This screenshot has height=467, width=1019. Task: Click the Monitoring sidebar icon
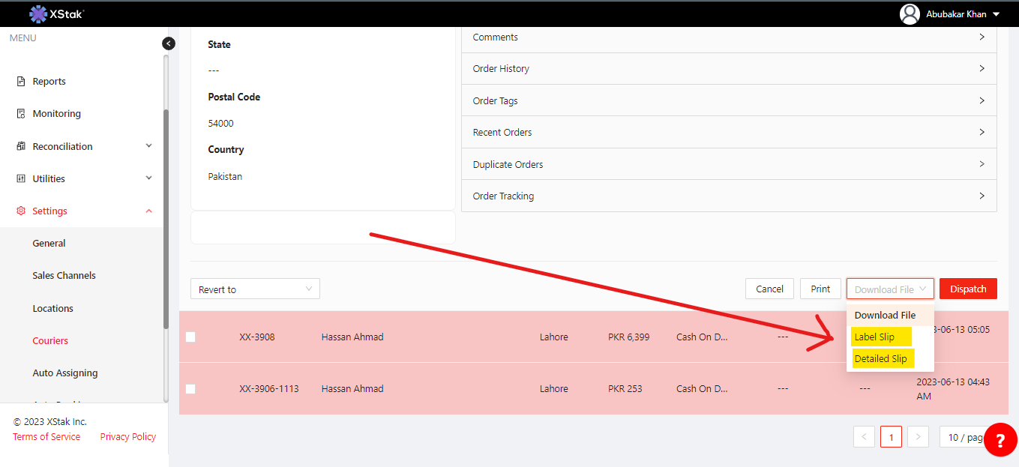tap(21, 114)
